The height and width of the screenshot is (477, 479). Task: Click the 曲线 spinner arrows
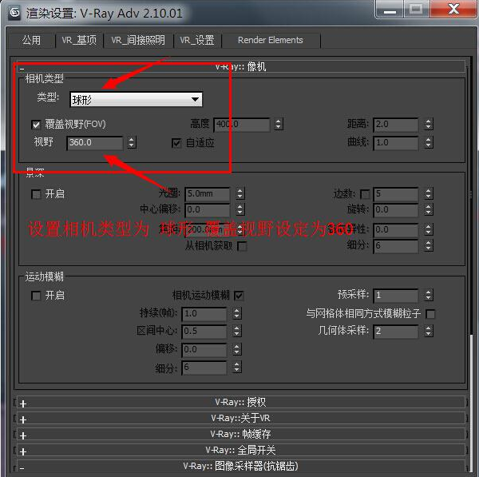[x=429, y=142]
